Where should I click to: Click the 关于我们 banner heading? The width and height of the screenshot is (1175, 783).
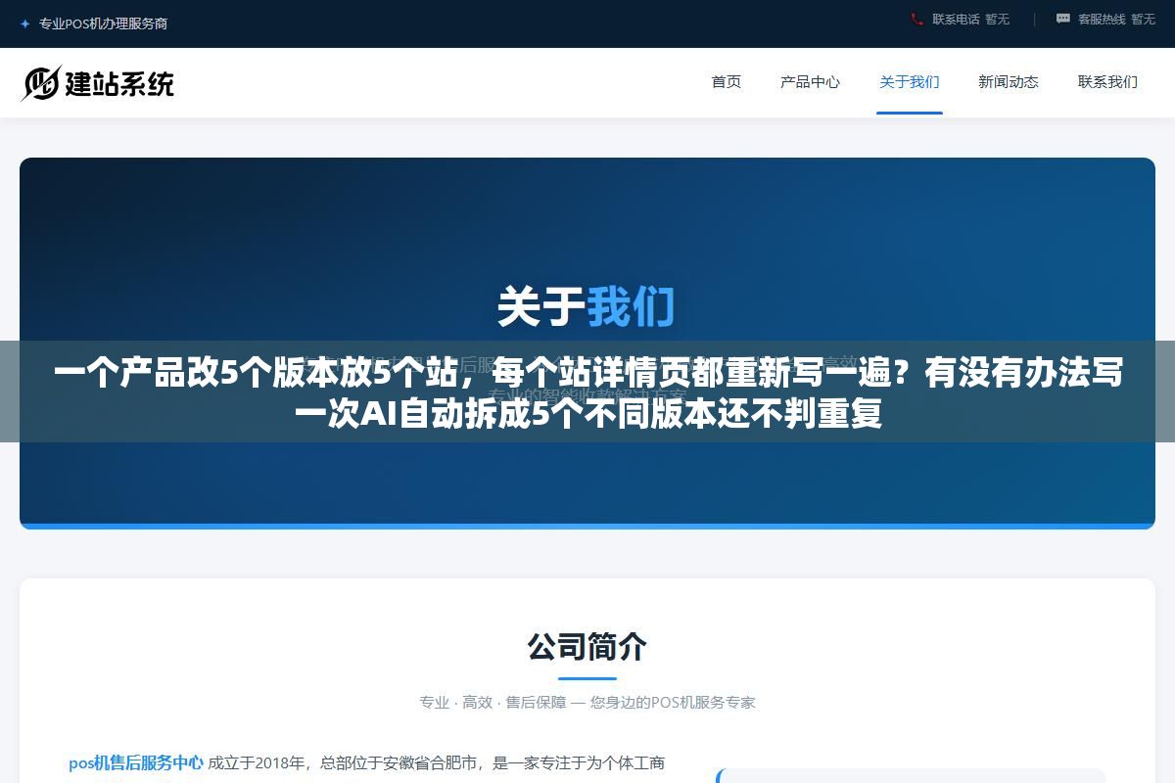587,306
